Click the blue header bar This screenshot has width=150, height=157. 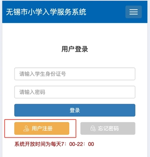click(75, 12)
